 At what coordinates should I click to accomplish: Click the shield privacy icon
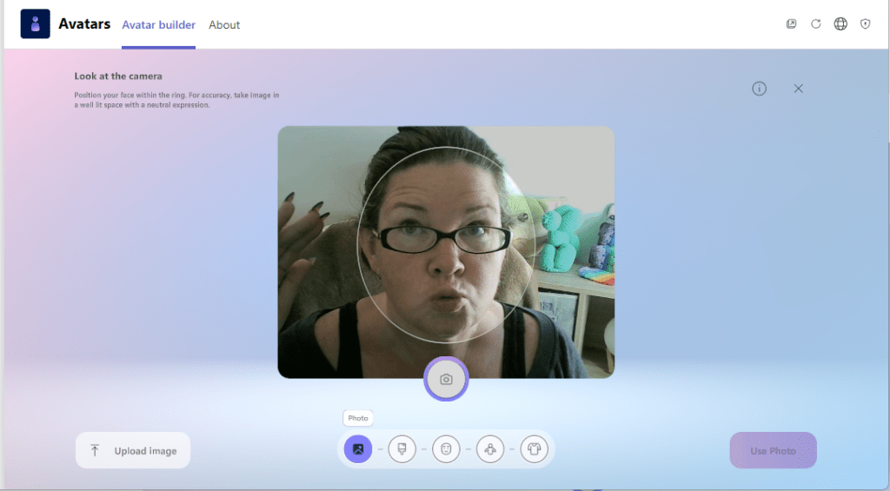pyautogui.click(x=865, y=23)
